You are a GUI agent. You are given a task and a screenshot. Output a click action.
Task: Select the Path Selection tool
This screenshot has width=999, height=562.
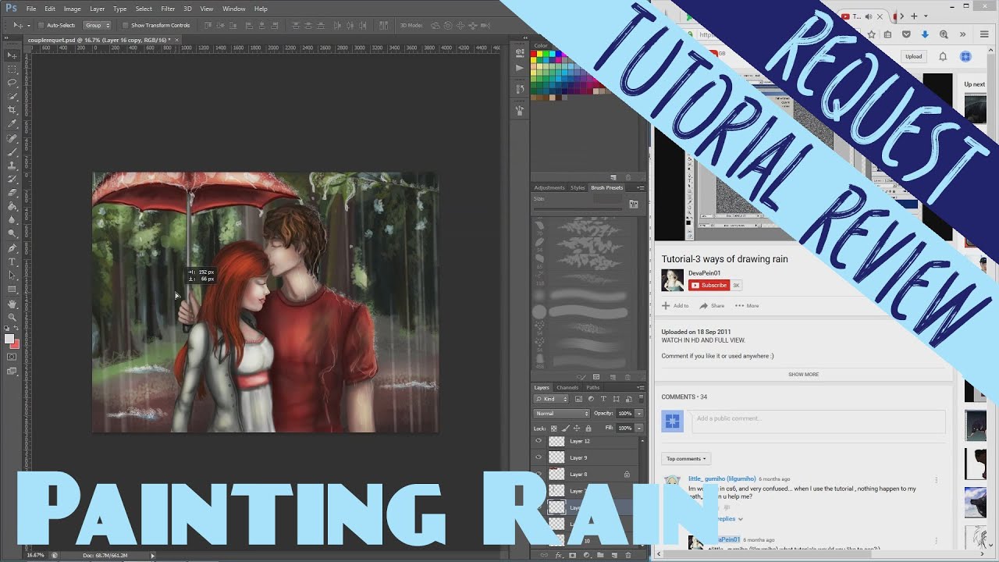tap(12, 276)
